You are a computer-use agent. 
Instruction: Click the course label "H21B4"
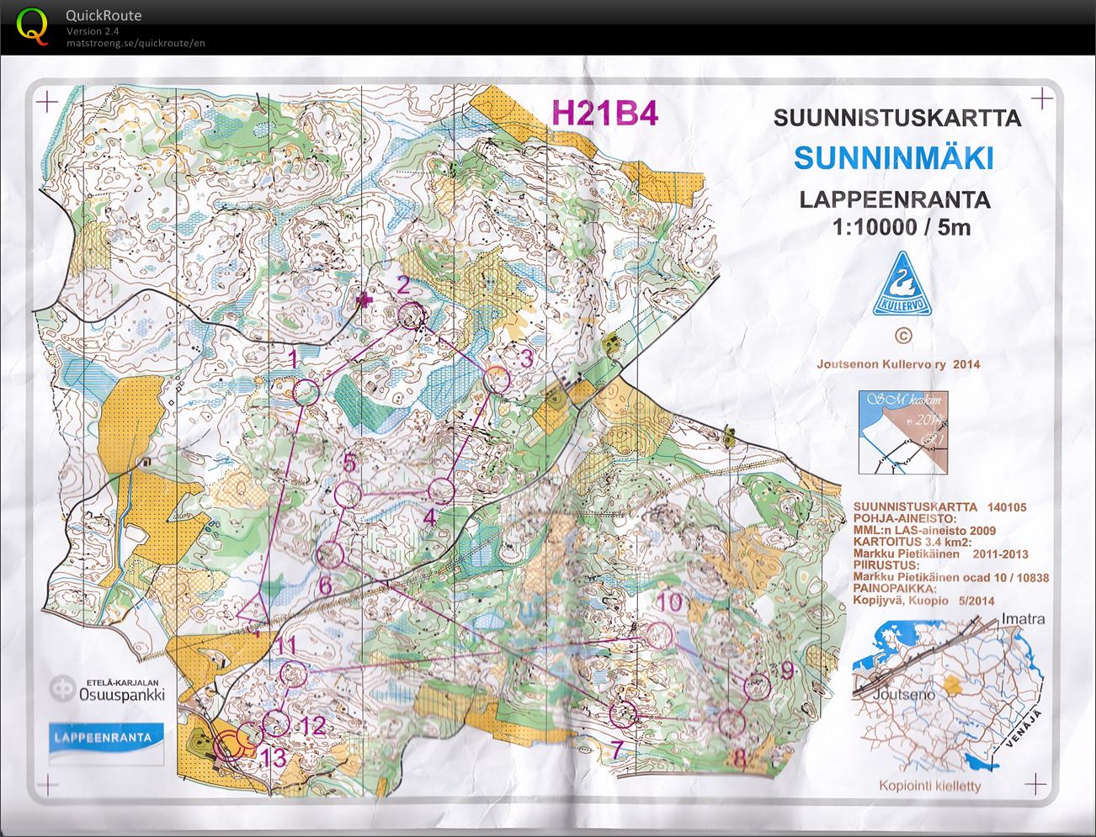click(604, 113)
